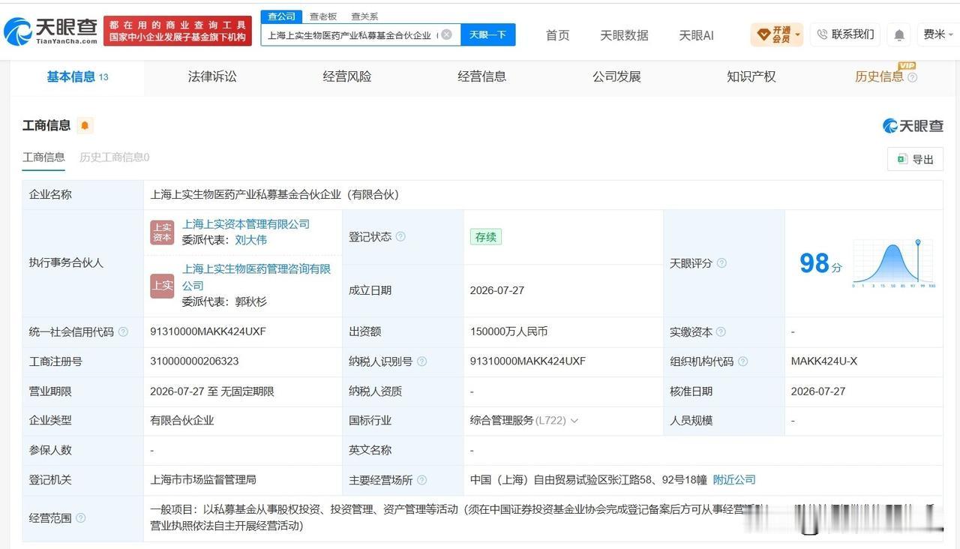
Task: Click the 上实资本 company logo badge
Action: click(162, 232)
